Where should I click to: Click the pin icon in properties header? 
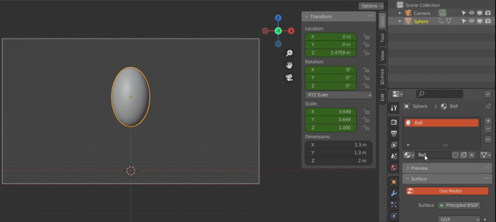[488, 106]
